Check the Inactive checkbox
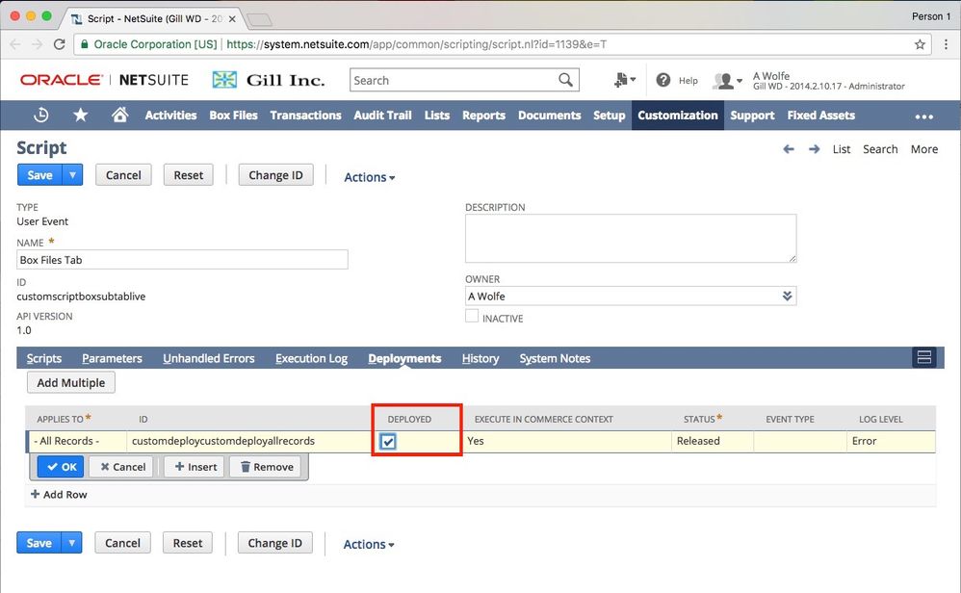The width and height of the screenshot is (961, 593). [x=472, y=317]
